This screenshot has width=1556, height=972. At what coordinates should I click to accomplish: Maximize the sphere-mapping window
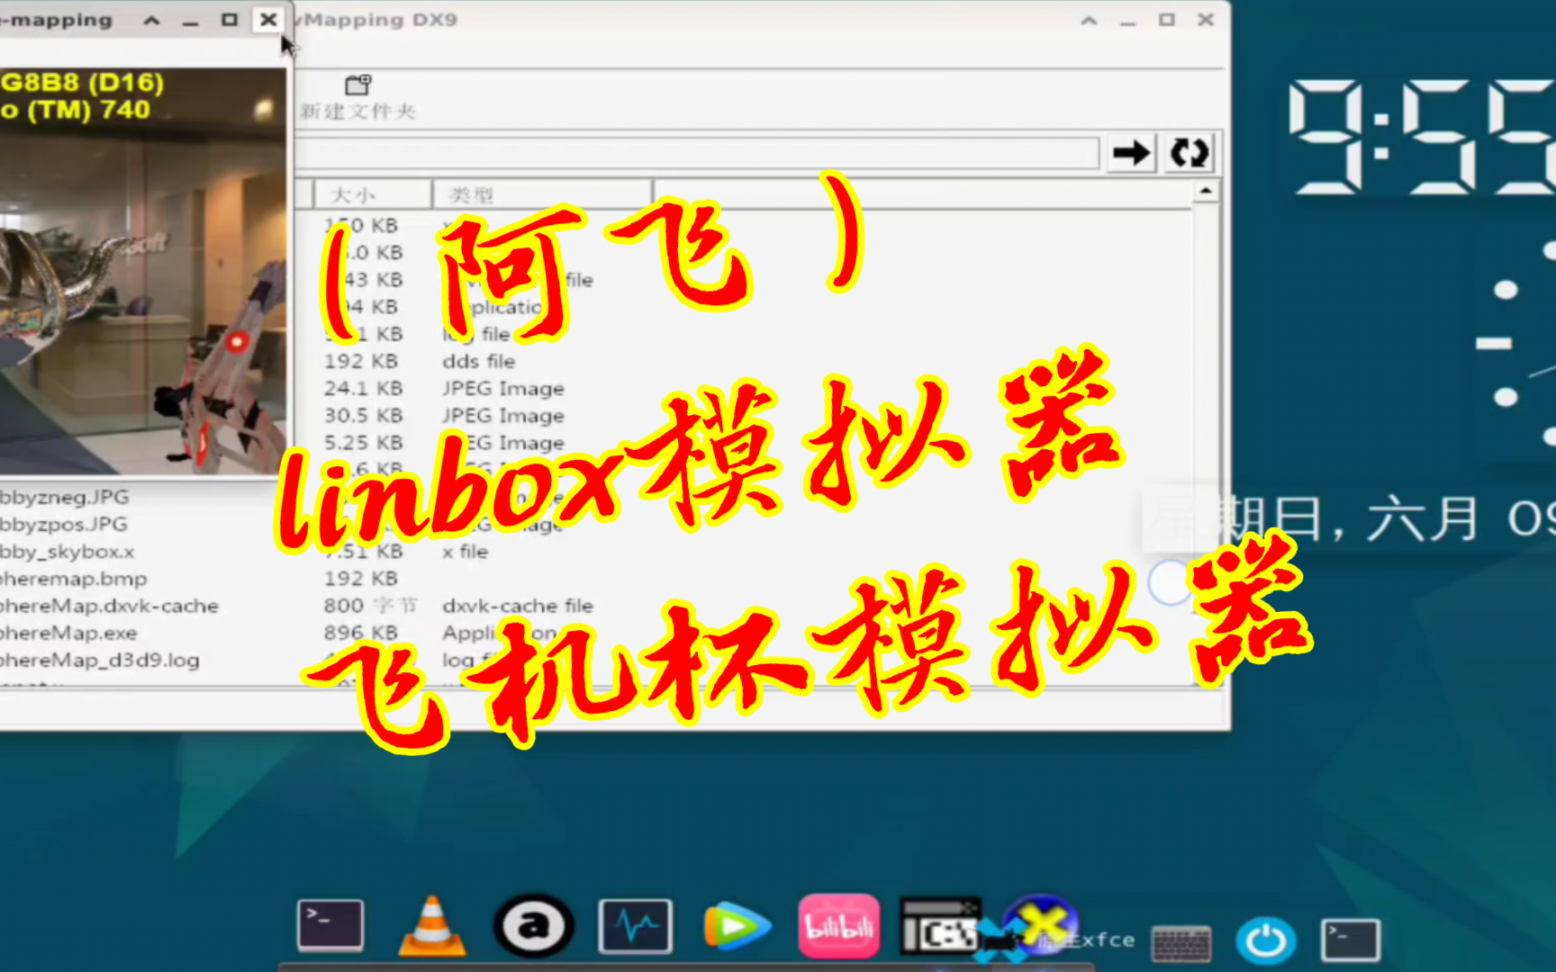[230, 20]
